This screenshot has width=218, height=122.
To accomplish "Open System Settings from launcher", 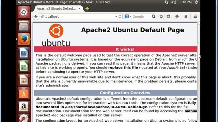I will click(x=24, y=118).
